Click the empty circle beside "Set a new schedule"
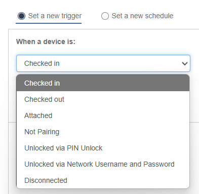 click(x=105, y=16)
